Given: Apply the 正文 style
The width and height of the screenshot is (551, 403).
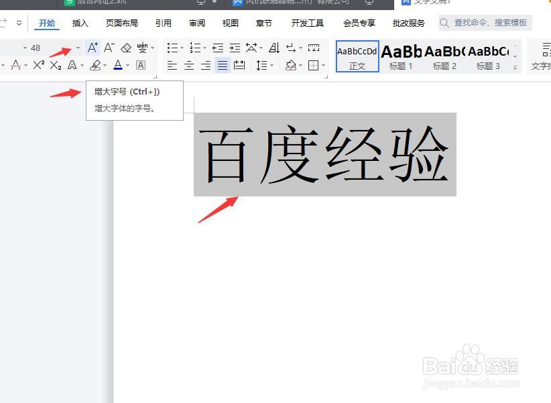Looking at the screenshot, I should click(x=357, y=56).
